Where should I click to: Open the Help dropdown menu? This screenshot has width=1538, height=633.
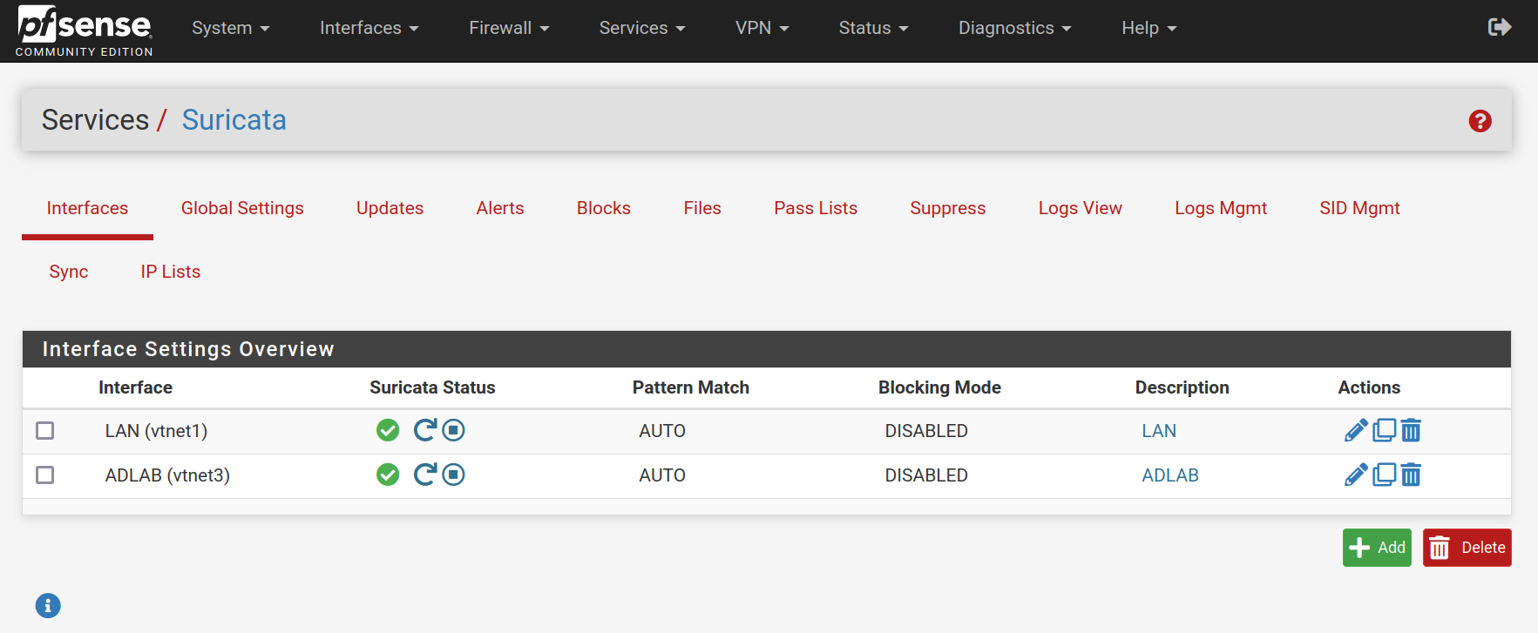point(1149,28)
